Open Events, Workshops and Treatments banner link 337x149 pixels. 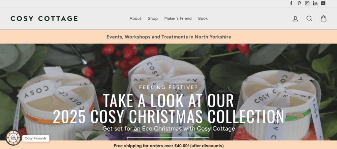[x=169, y=37]
